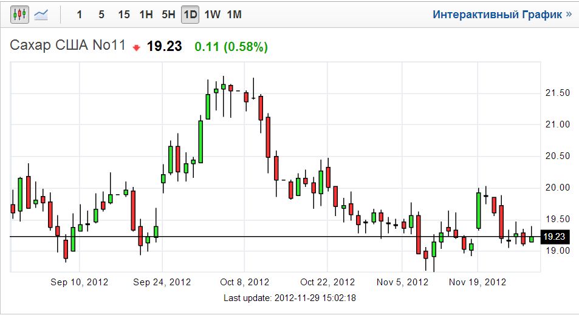
Task: Click the black 19.23 price marker on axis
Action: 555,237
